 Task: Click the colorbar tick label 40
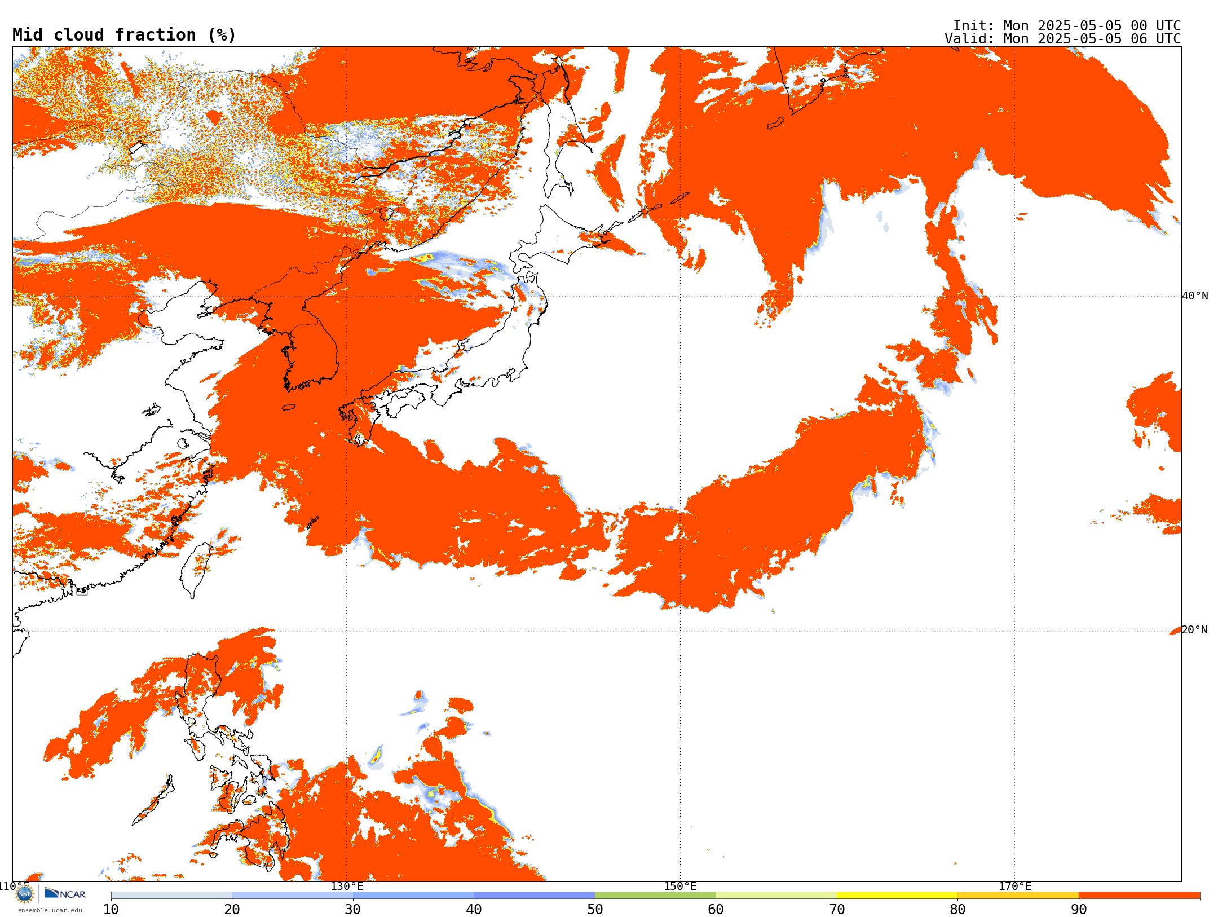[474, 910]
